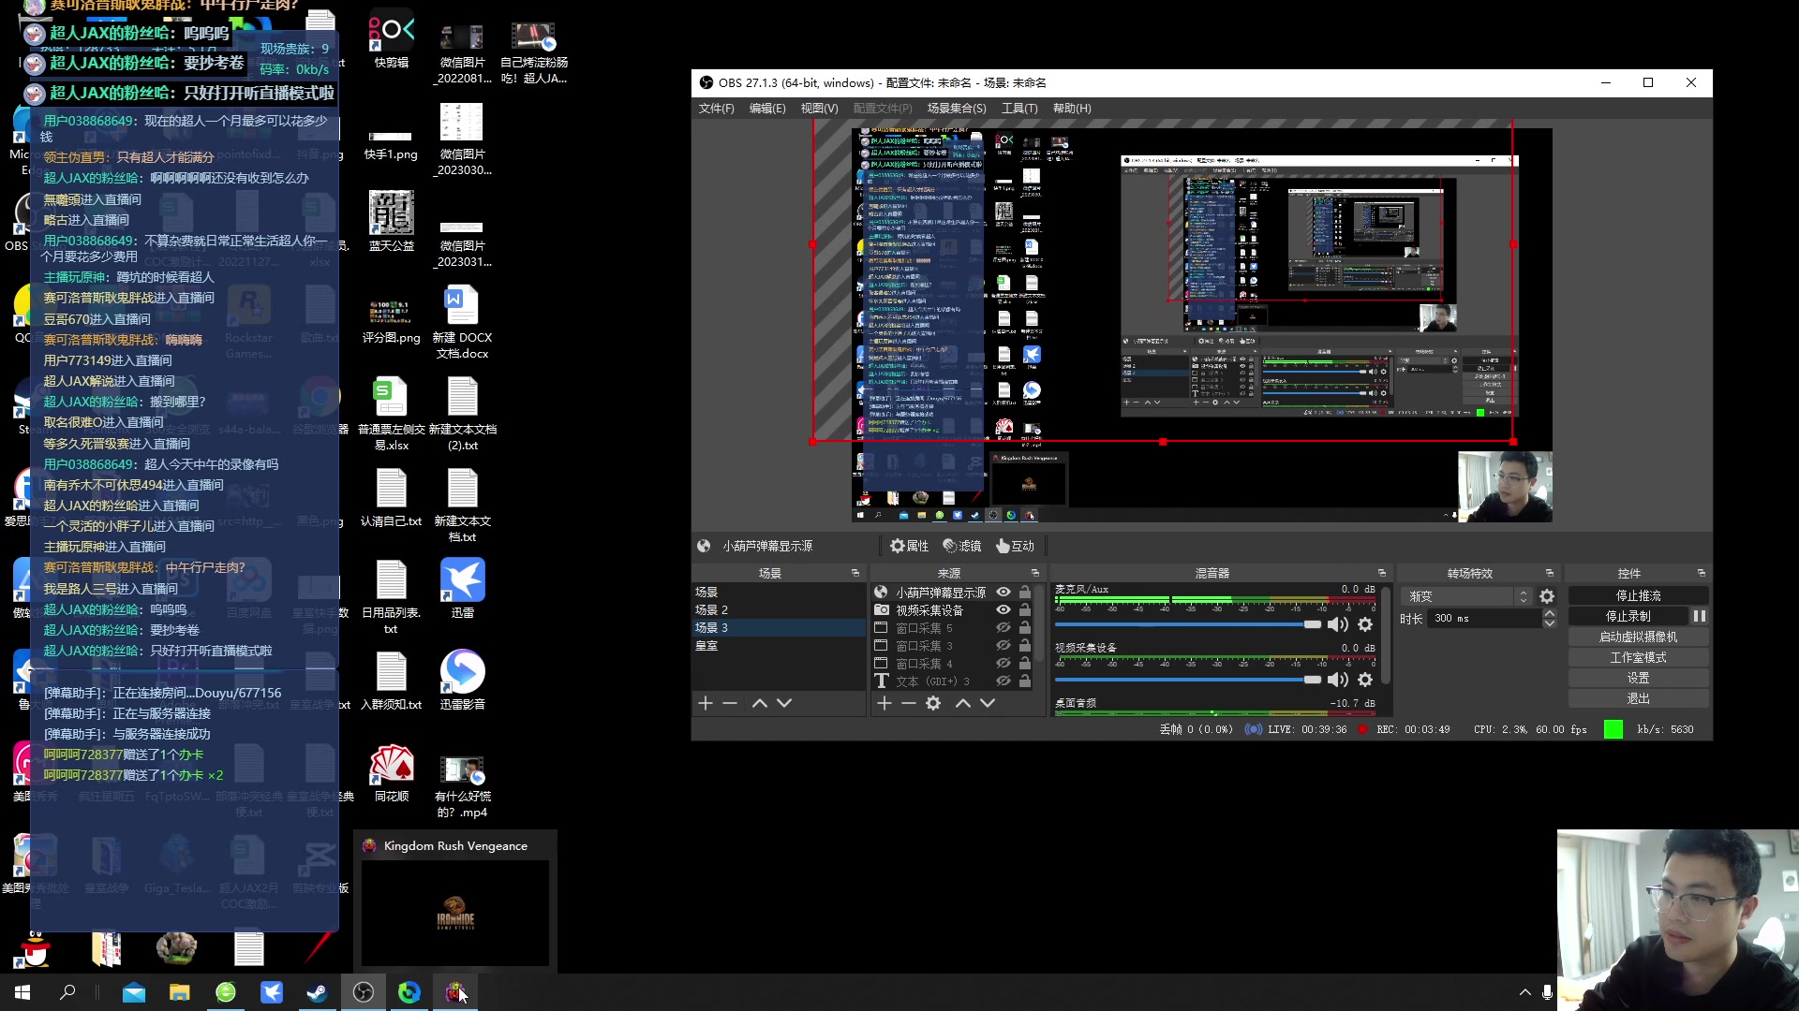Viewport: 1799px width, 1011px height.
Task: Open the 滤镜 filters toolbar button
Action: coord(962,546)
